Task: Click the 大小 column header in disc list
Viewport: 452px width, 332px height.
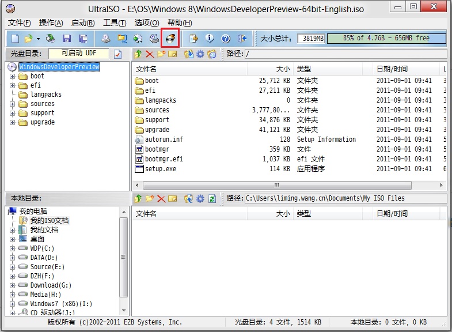Action: tap(270, 69)
